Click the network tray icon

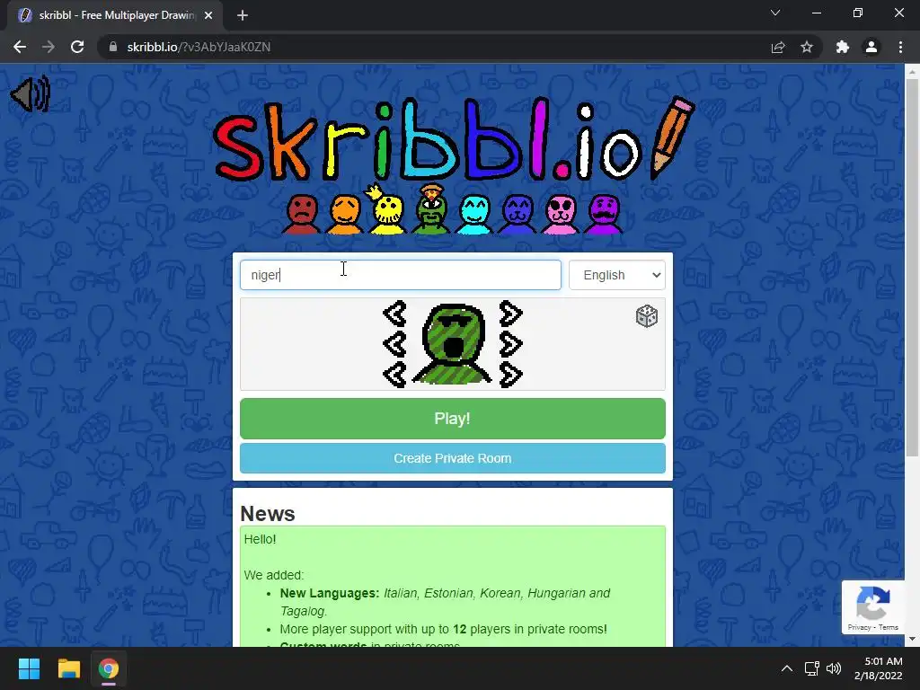811,668
